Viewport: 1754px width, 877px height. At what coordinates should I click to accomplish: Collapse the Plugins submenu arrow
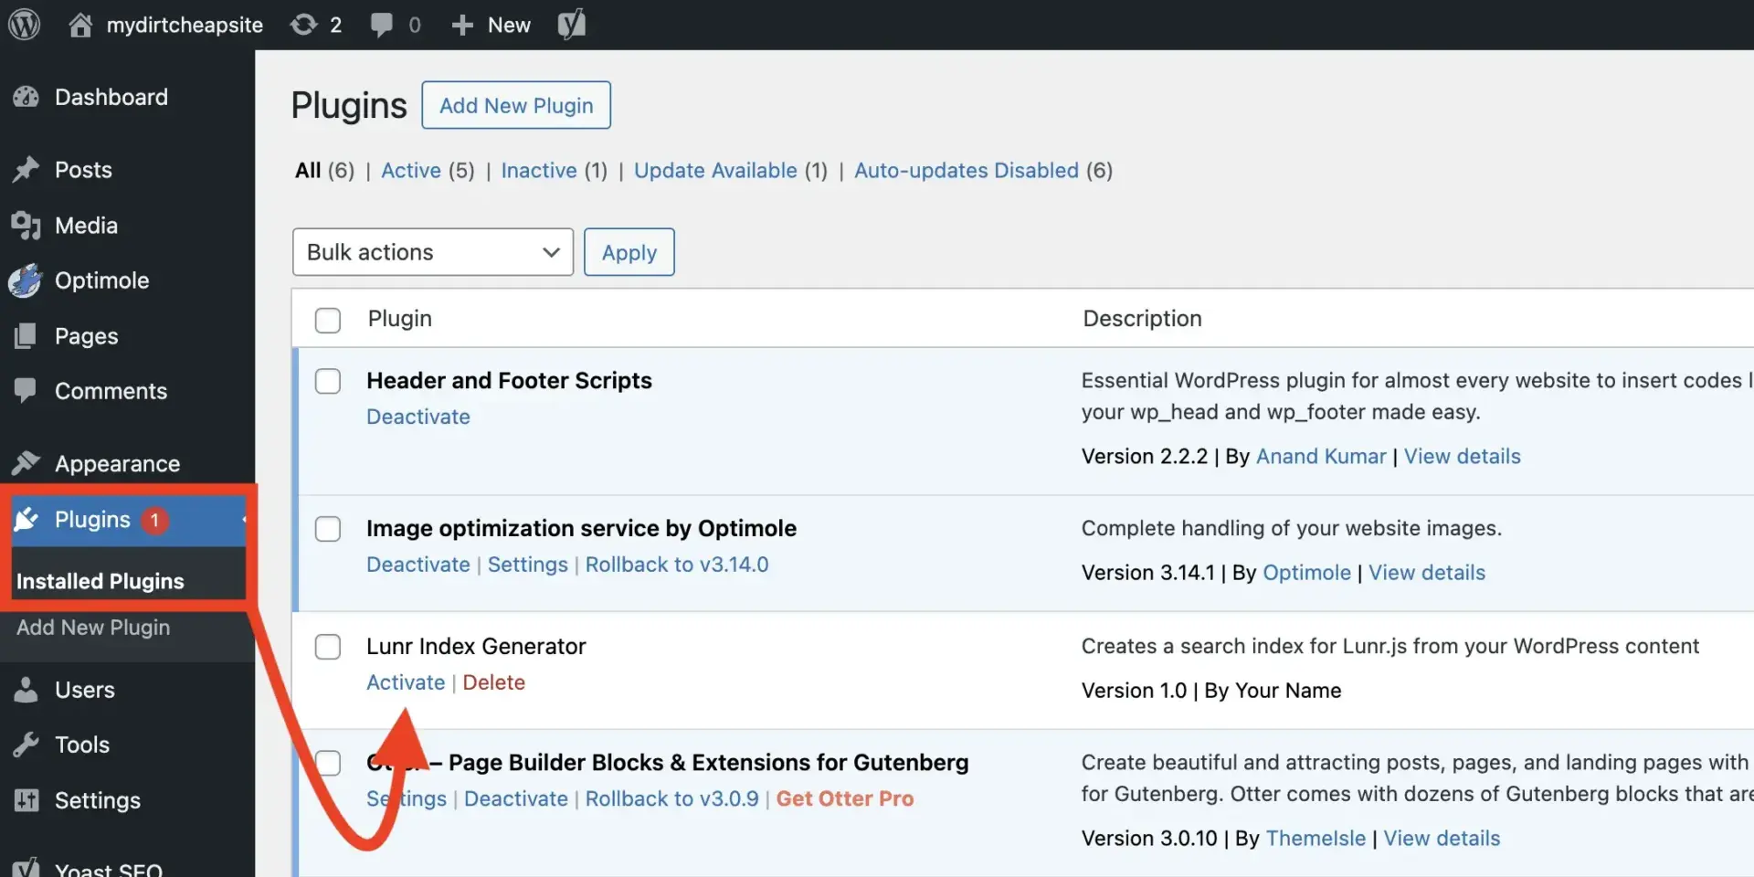click(244, 520)
